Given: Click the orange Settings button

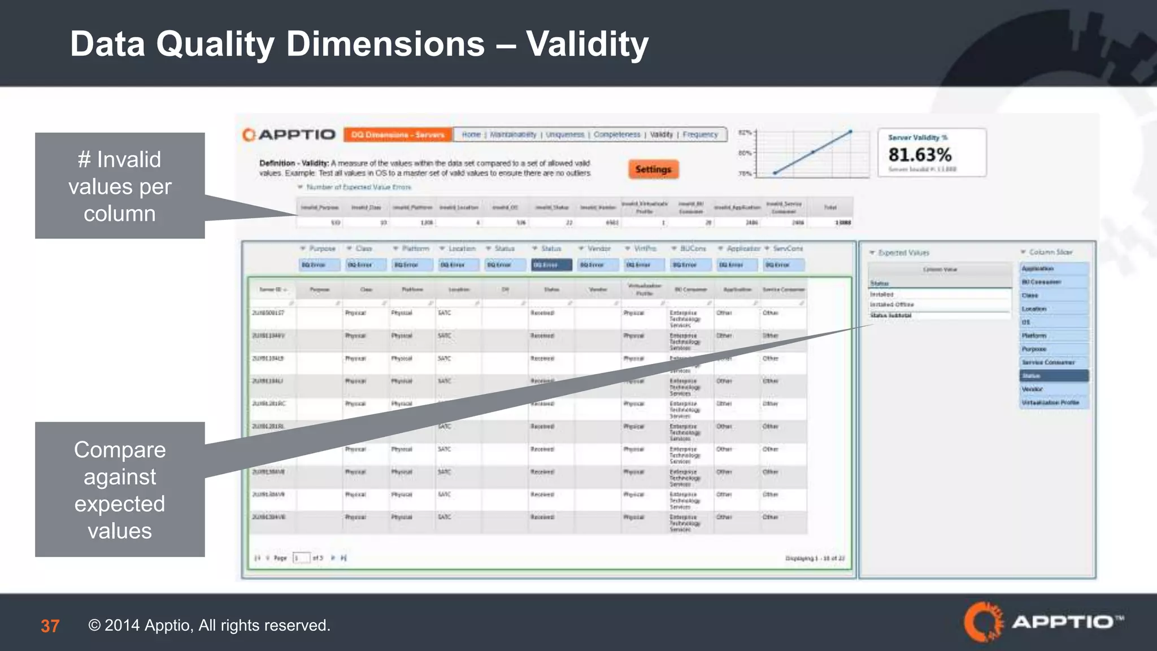Looking at the screenshot, I should (653, 170).
